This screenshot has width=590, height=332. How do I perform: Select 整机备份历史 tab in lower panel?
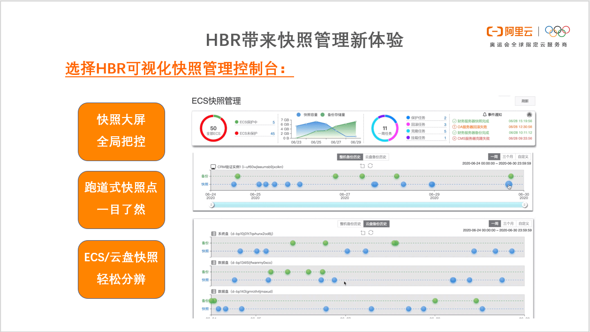[x=350, y=224]
